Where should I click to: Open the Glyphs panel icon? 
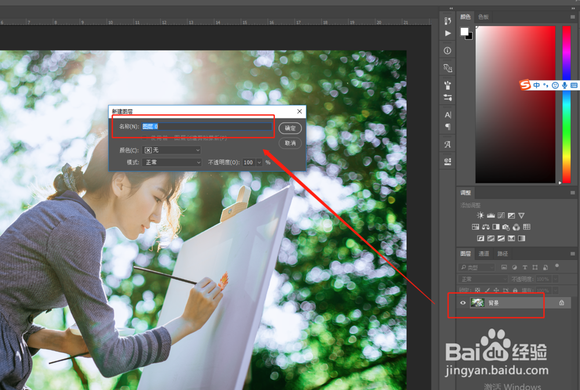(x=448, y=145)
